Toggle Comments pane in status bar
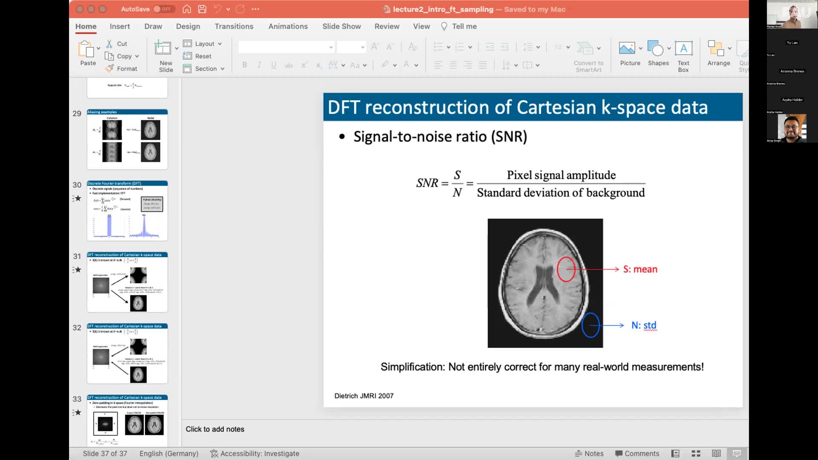The width and height of the screenshot is (818, 460). (637, 454)
